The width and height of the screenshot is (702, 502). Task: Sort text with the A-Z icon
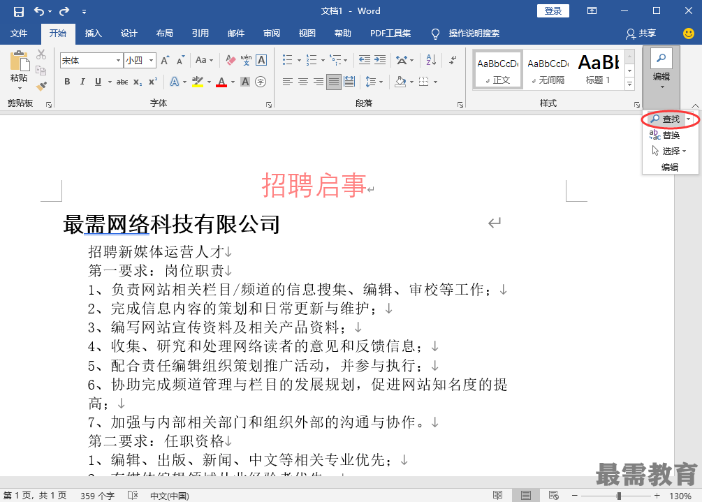click(x=431, y=60)
